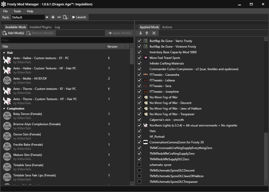Uncheck the Hats mod checkbox

139,131
